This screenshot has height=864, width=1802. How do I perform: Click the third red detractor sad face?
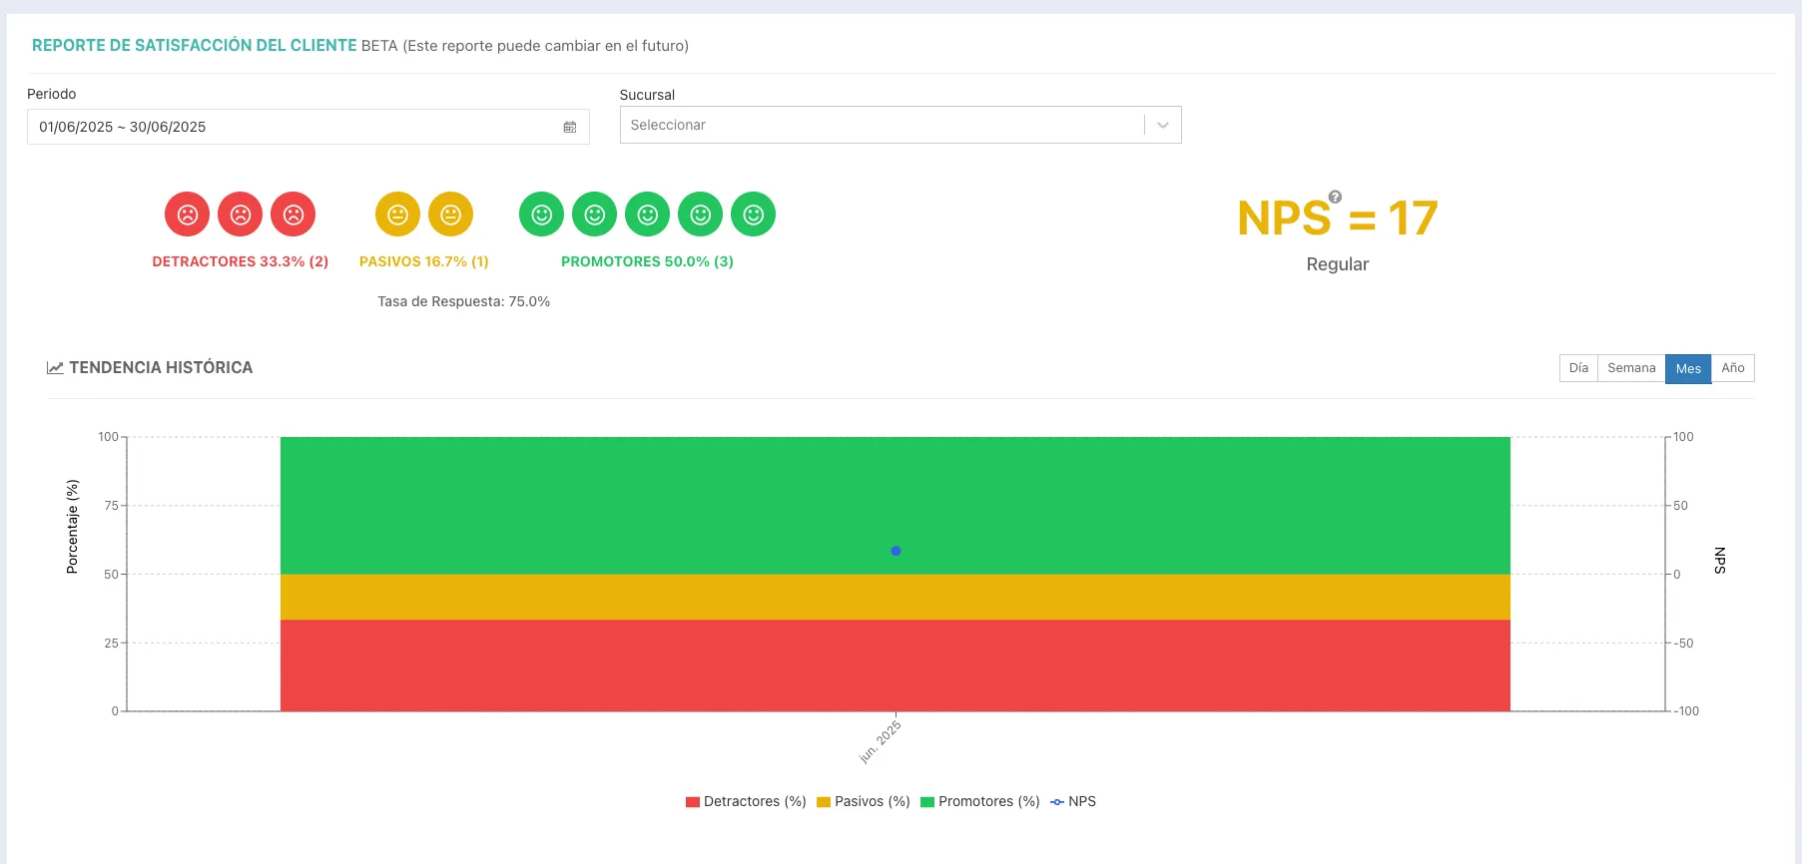pyautogui.click(x=293, y=215)
